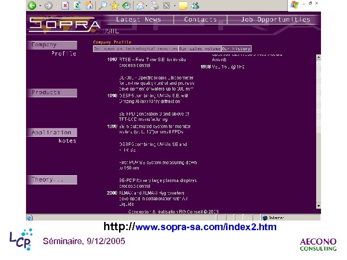The width and height of the screenshot is (347, 260).
Task: Open the Contacts menu item
Action: click(x=200, y=19)
